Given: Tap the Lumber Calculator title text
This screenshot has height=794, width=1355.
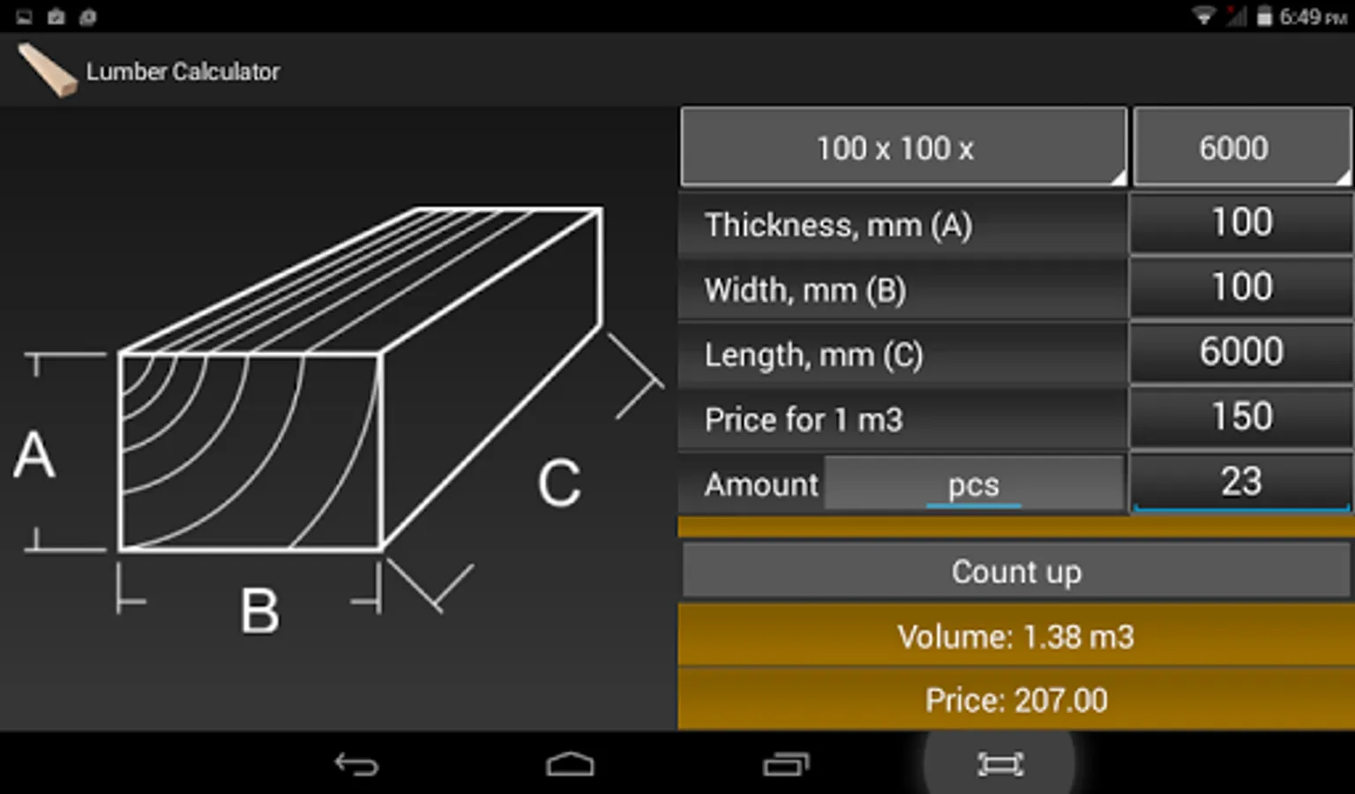Looking at the screenshot, I should coord(183,71).
